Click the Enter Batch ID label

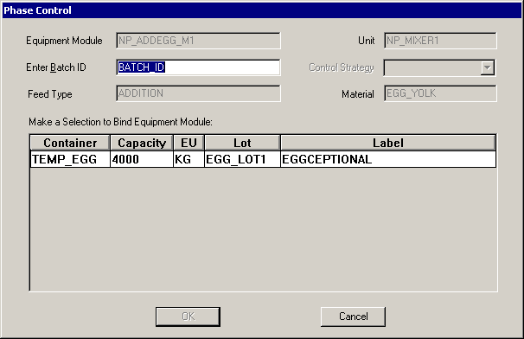(x=56, y=67)
